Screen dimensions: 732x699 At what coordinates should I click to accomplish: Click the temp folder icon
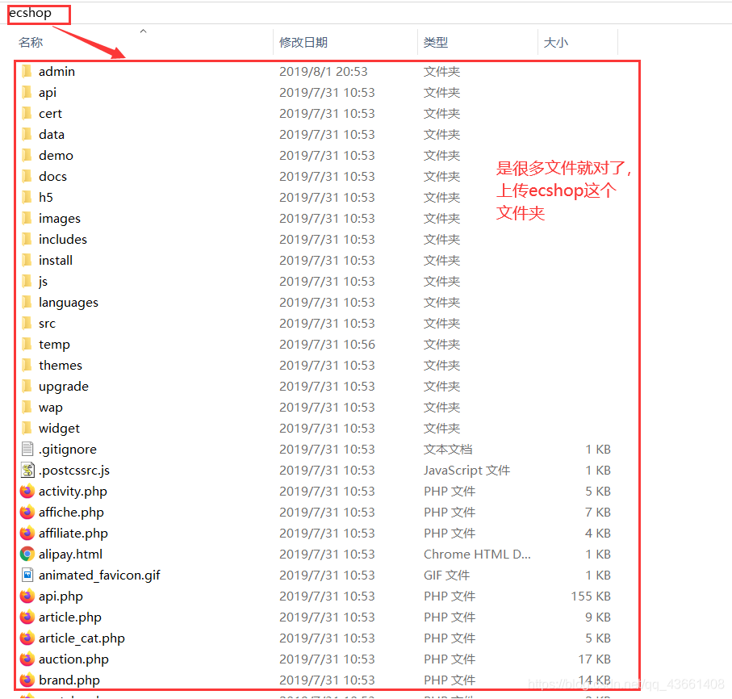(x=27, y=345)
